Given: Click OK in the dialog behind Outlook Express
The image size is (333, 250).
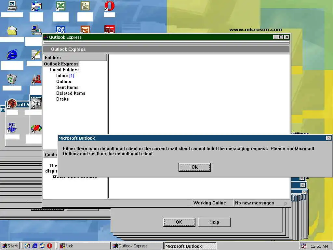Looking at the screenshot, I should pyautogui.click(x=179, y=222).
